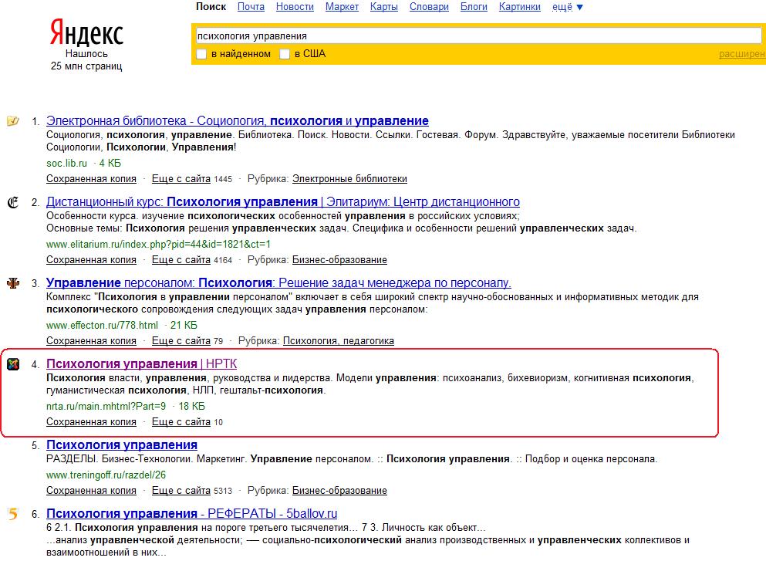Image resolution: width=766 pixels, height=561 pixels.
Task: Open saved copy of nrta.ru result
Action: tap(91, 422)
